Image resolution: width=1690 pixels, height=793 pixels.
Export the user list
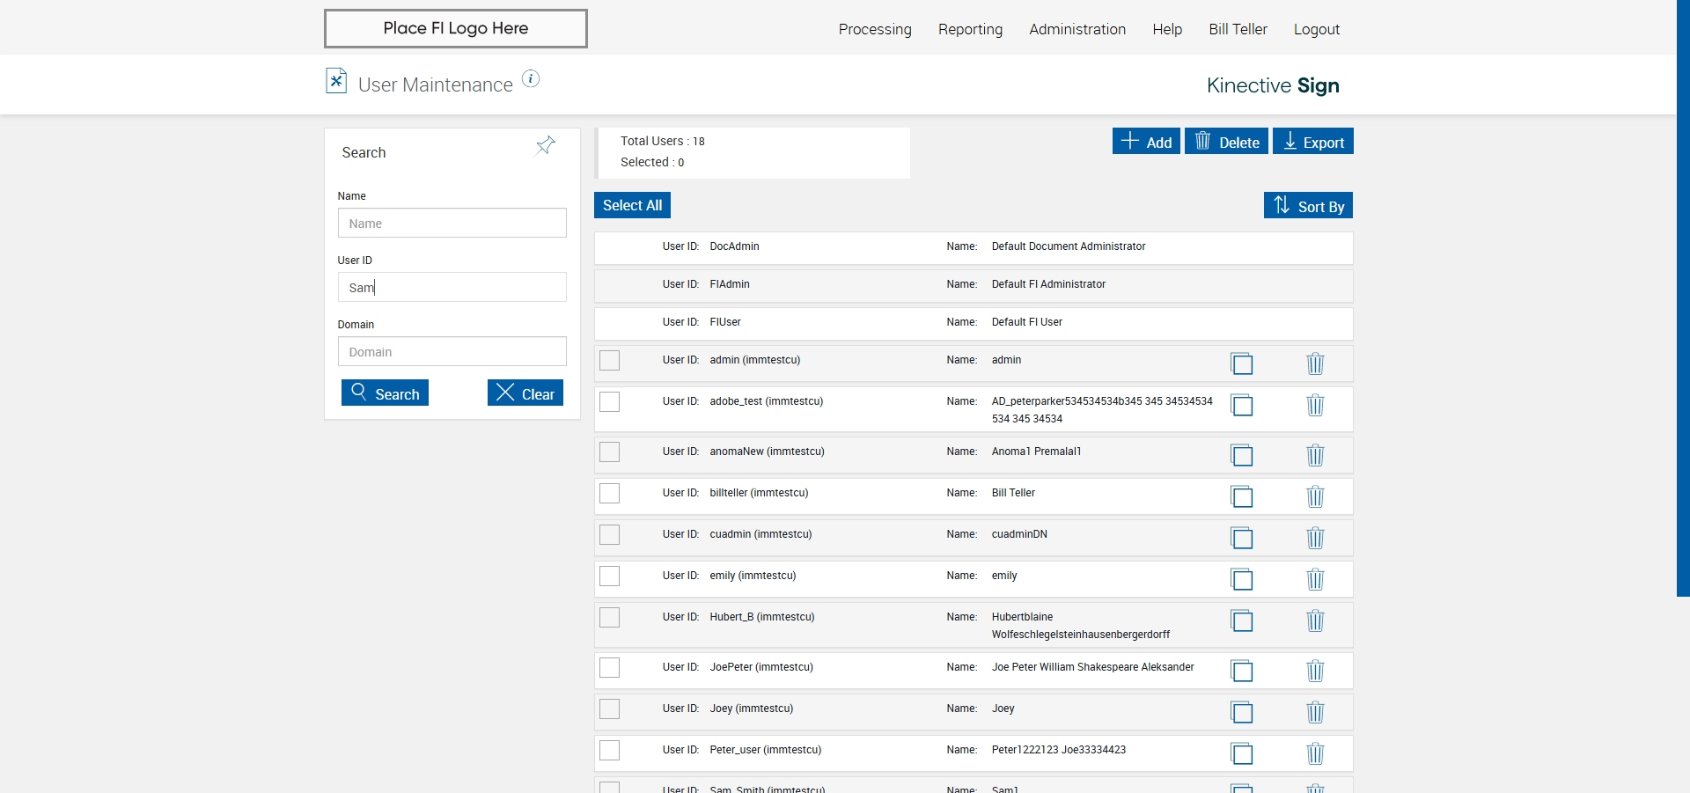(1312, 141)
